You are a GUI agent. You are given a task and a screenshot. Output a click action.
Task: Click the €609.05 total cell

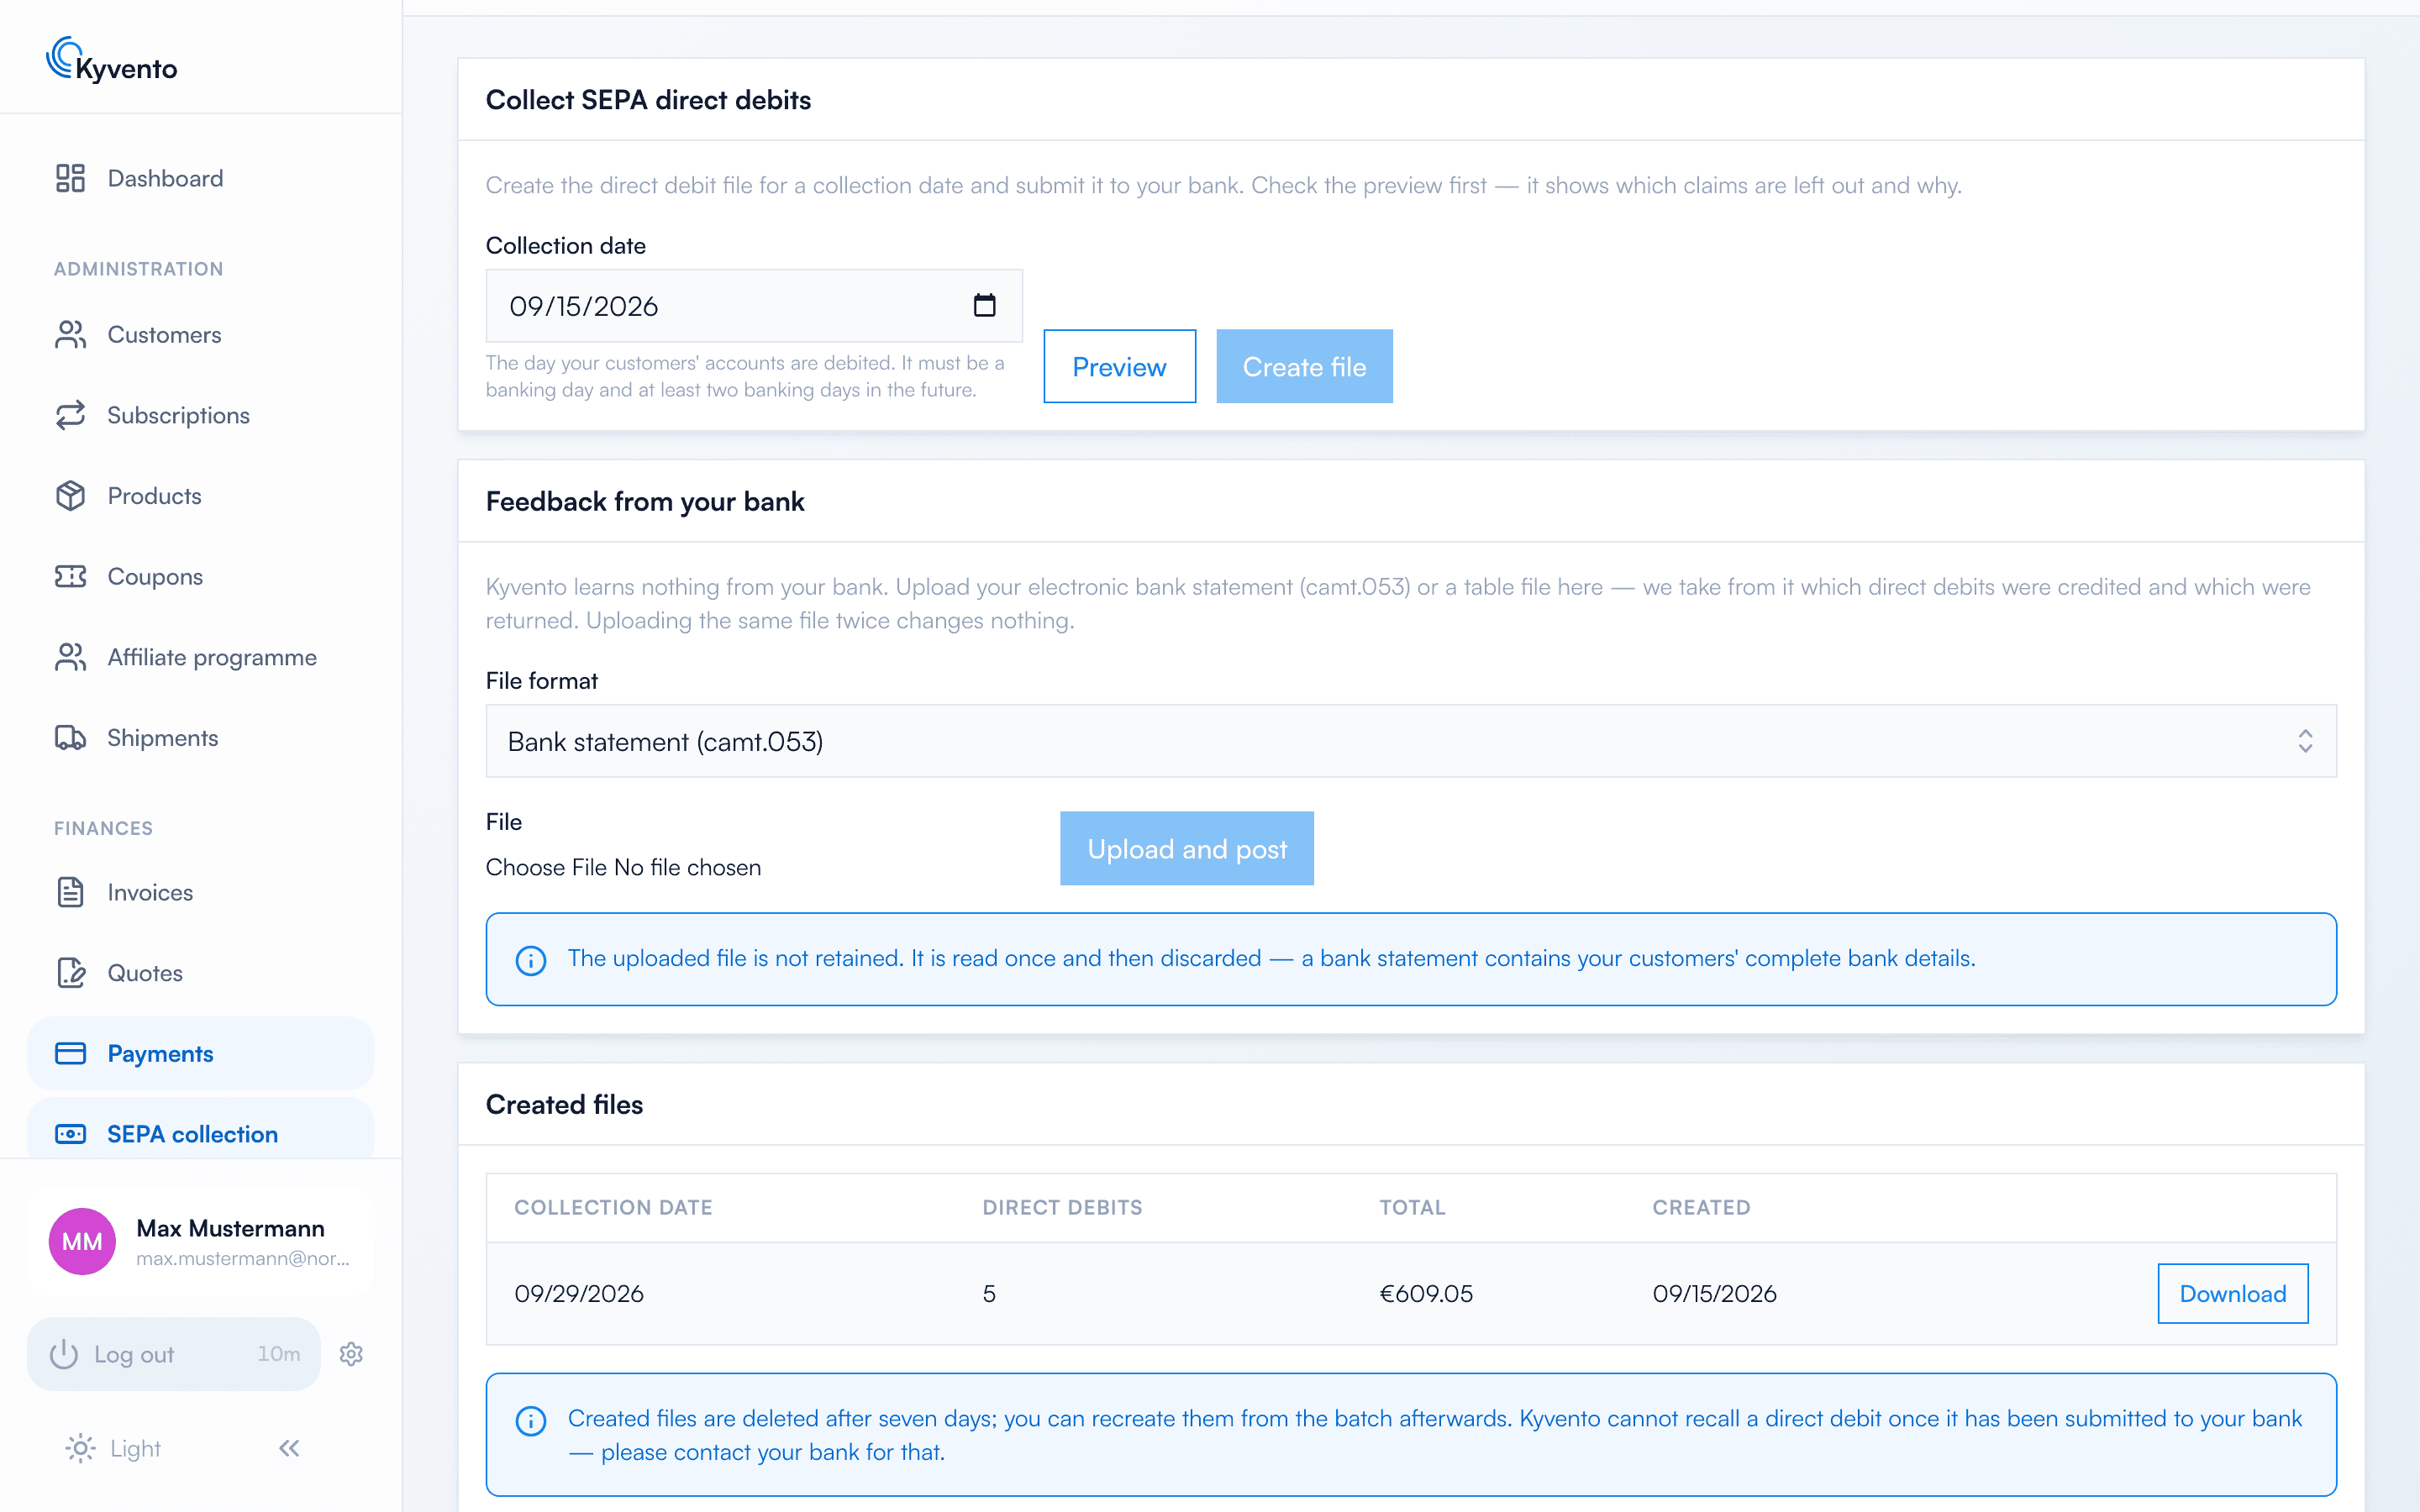coord(1426,1293)
